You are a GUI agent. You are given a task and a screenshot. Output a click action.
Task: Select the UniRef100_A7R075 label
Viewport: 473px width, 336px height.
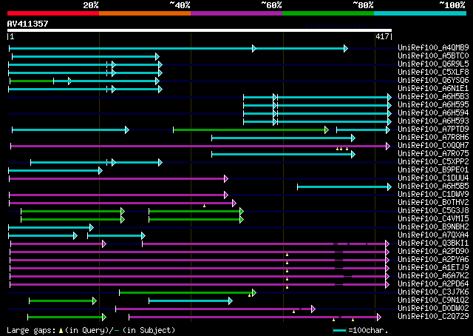[x=433, y=153]
